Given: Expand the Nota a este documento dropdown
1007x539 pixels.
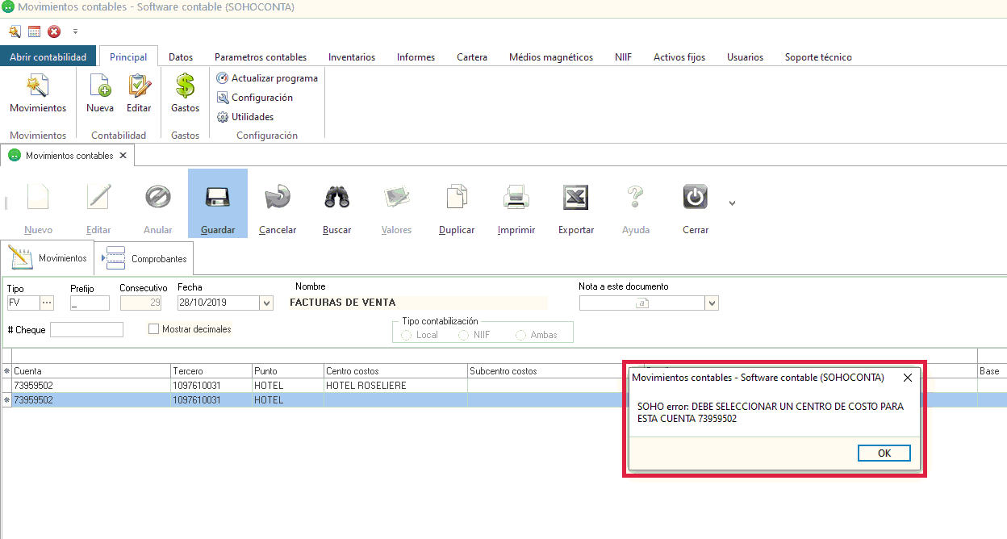Looking at the screenshot, I should click(x=712, y=303).
